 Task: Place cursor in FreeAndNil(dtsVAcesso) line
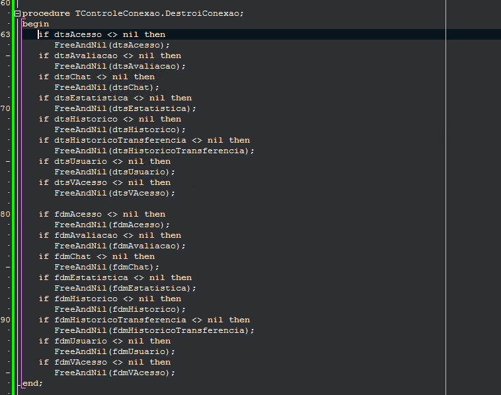coord(115,193)
